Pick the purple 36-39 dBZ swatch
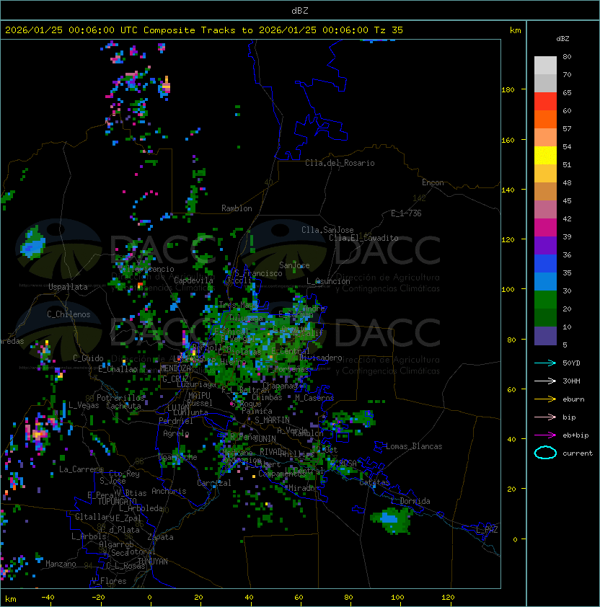 [545, 245]
